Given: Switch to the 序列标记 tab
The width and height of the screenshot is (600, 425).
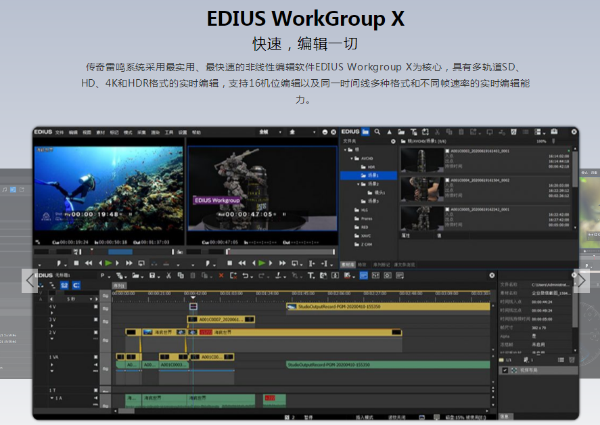Looking at the screenshot, I should [x=382, y=265].
